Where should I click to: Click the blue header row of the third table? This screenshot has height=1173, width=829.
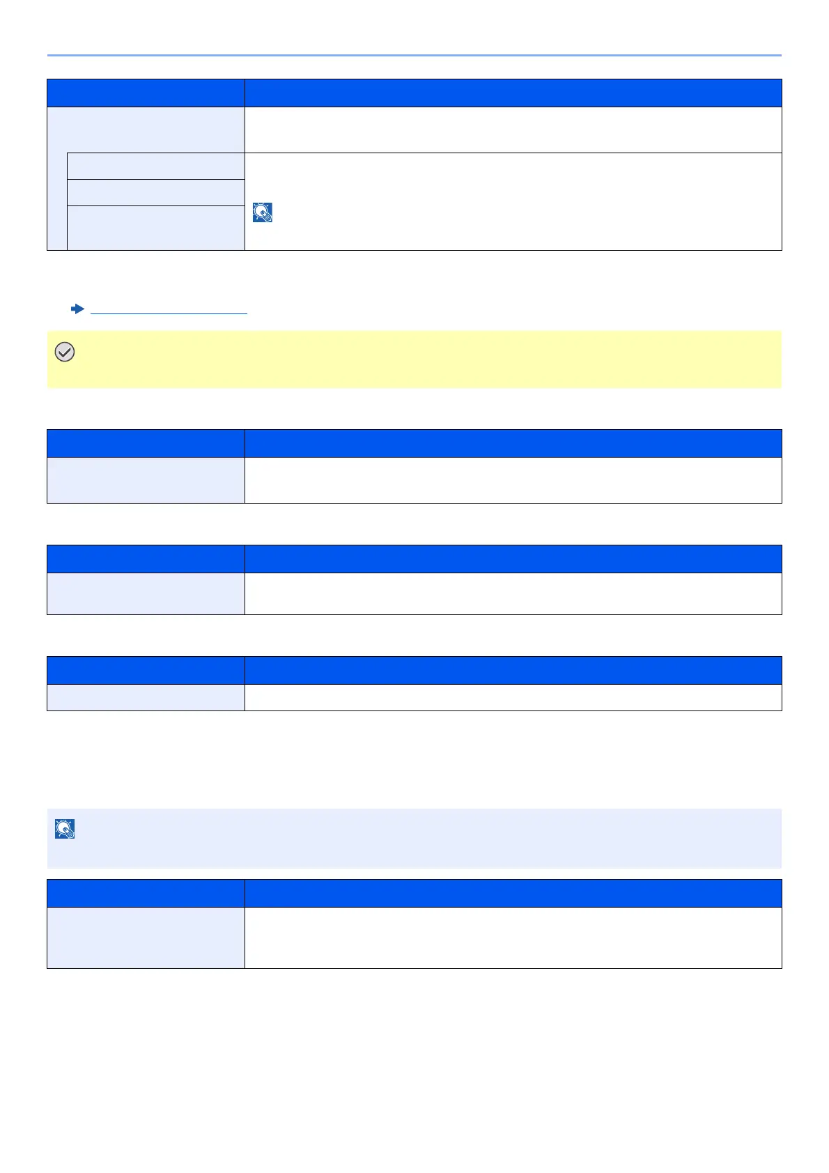414,559
